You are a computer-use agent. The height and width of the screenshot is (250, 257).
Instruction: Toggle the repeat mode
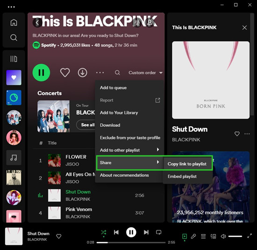159,232
